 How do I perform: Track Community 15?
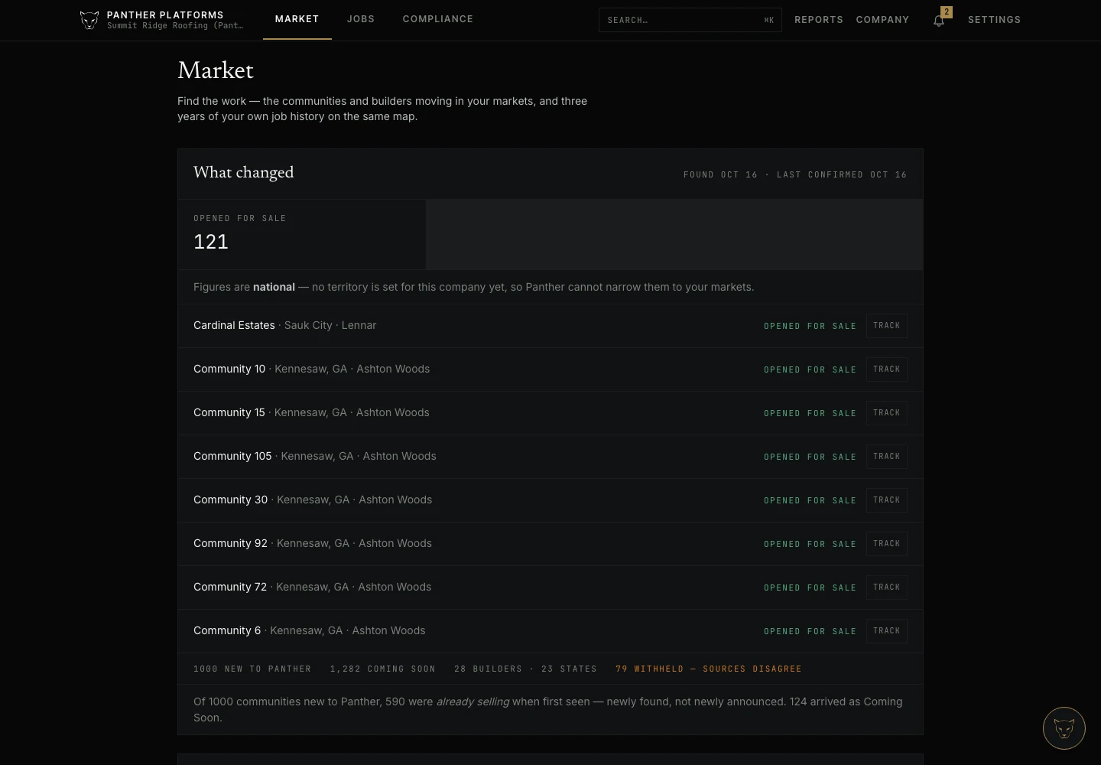click(887, 413)
